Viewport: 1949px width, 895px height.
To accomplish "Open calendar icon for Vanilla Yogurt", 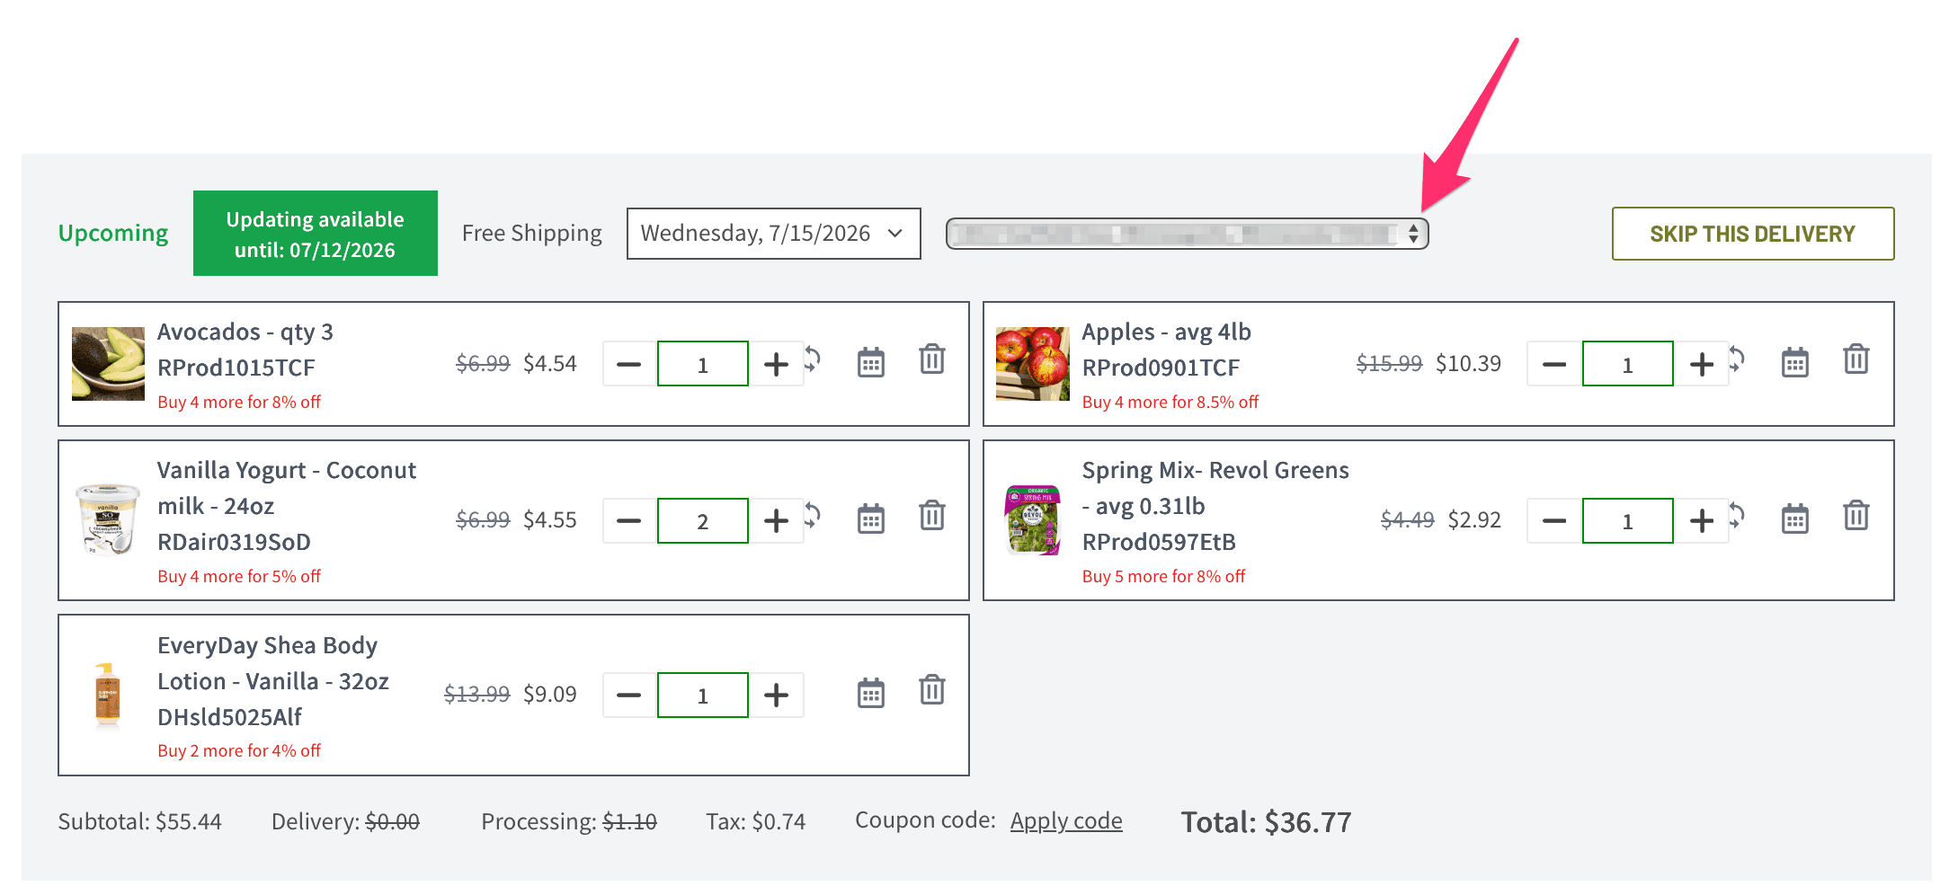I will tap(871, 518).
